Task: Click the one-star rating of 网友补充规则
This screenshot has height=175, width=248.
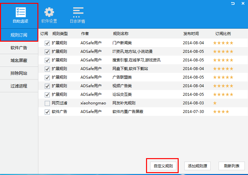Action: 215,103
